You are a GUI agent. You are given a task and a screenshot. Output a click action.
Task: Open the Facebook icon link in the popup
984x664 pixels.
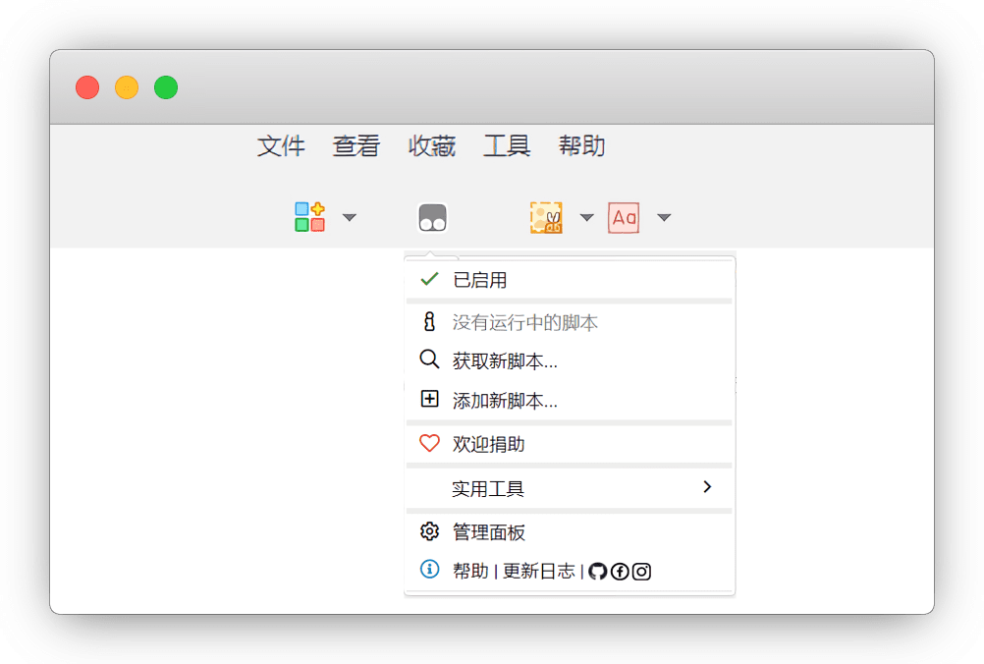620,571
